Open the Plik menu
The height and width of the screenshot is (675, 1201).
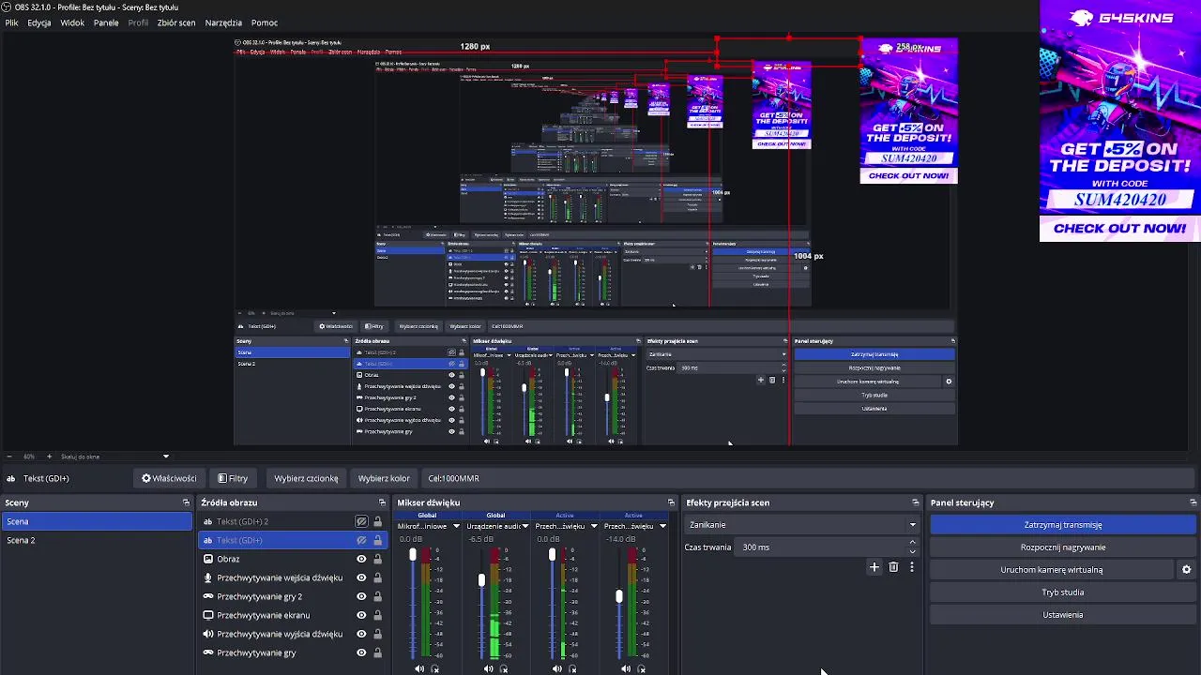12,22
